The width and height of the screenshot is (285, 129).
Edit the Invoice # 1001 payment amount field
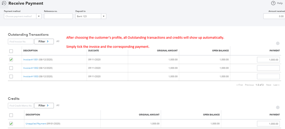[268, 59]
